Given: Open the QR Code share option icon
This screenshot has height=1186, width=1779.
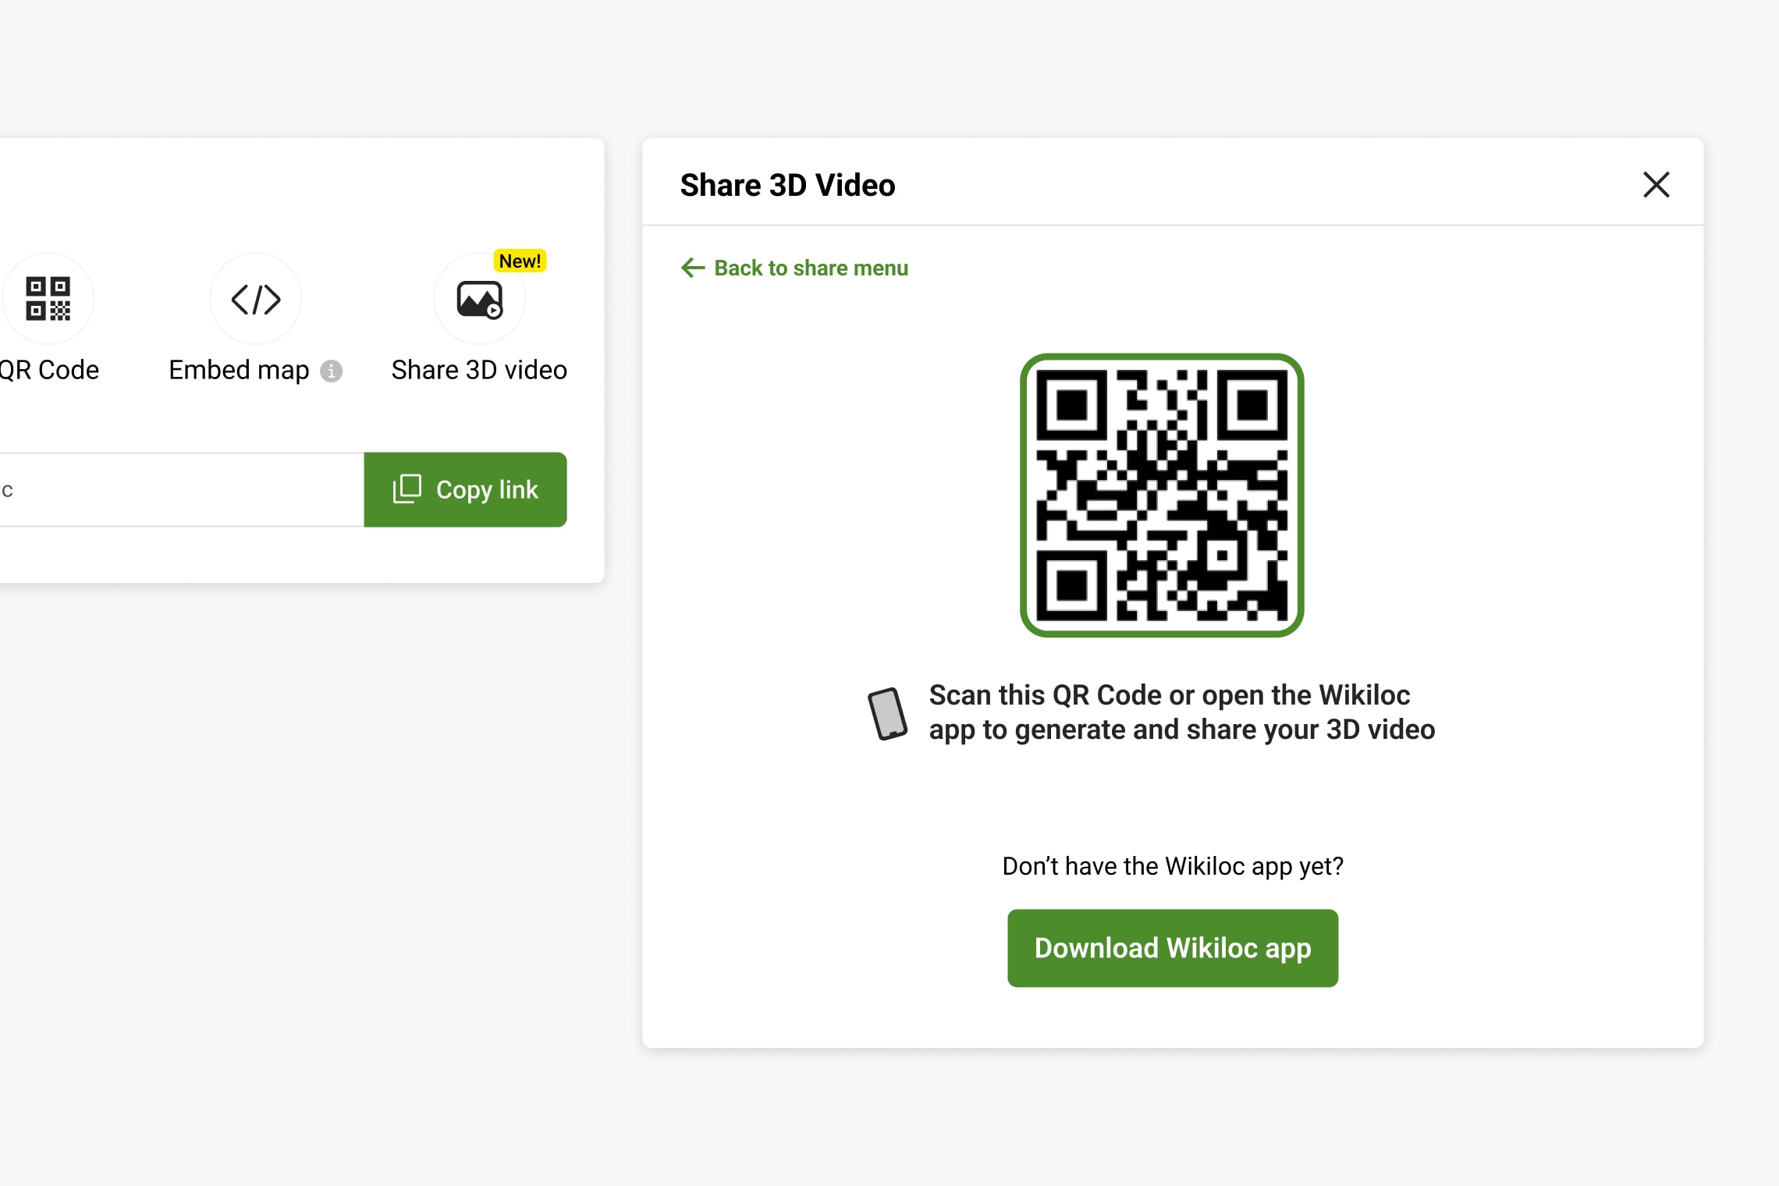Looking at the screenshot, I should pos(48,299).
